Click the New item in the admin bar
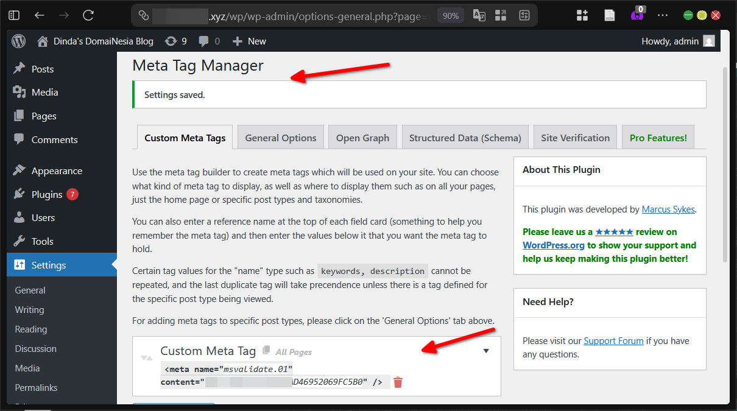The width and height of the screenshot is (737, 411). (x=249, y=41)
